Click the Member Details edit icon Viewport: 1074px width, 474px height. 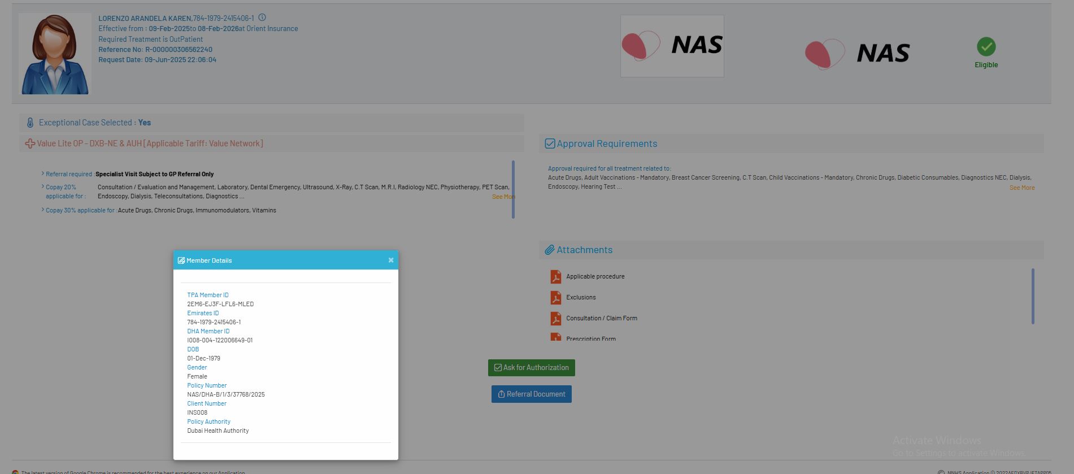click(181, 260)
